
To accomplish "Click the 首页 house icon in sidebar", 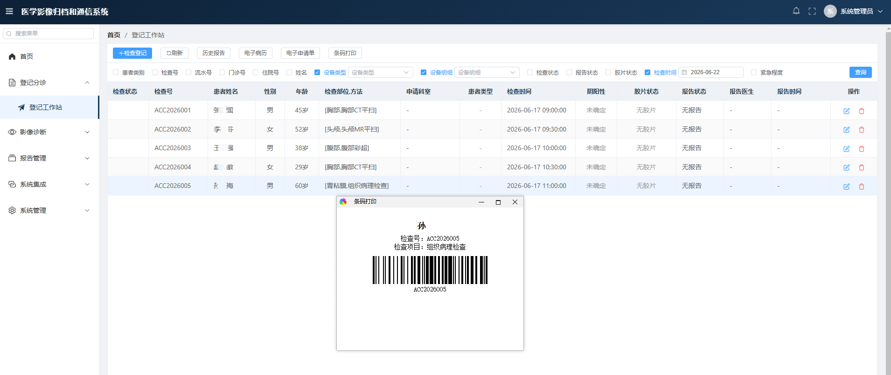I will 12,56.
